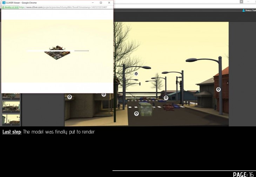Click the hotspot pin on the road by the bus
Image resolution: width=256 pixels, height=177 pixels.
136,113
